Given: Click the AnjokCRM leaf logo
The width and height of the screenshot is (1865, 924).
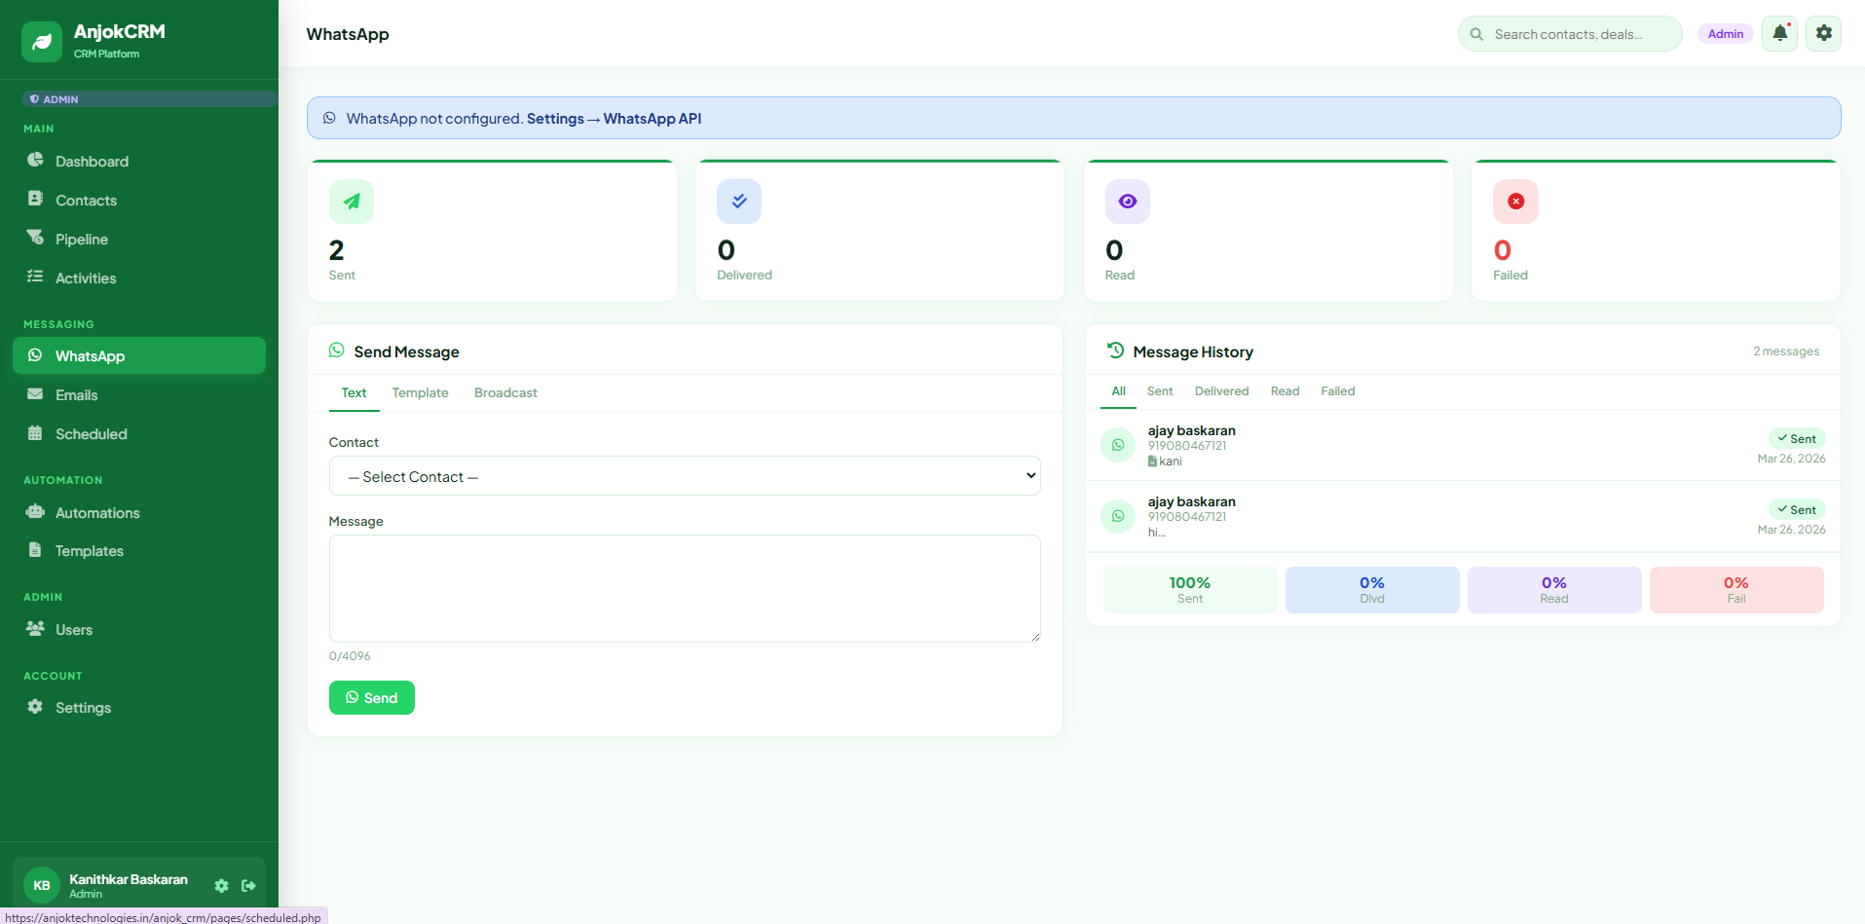Looking at the screenshot, I should (42, 42).
